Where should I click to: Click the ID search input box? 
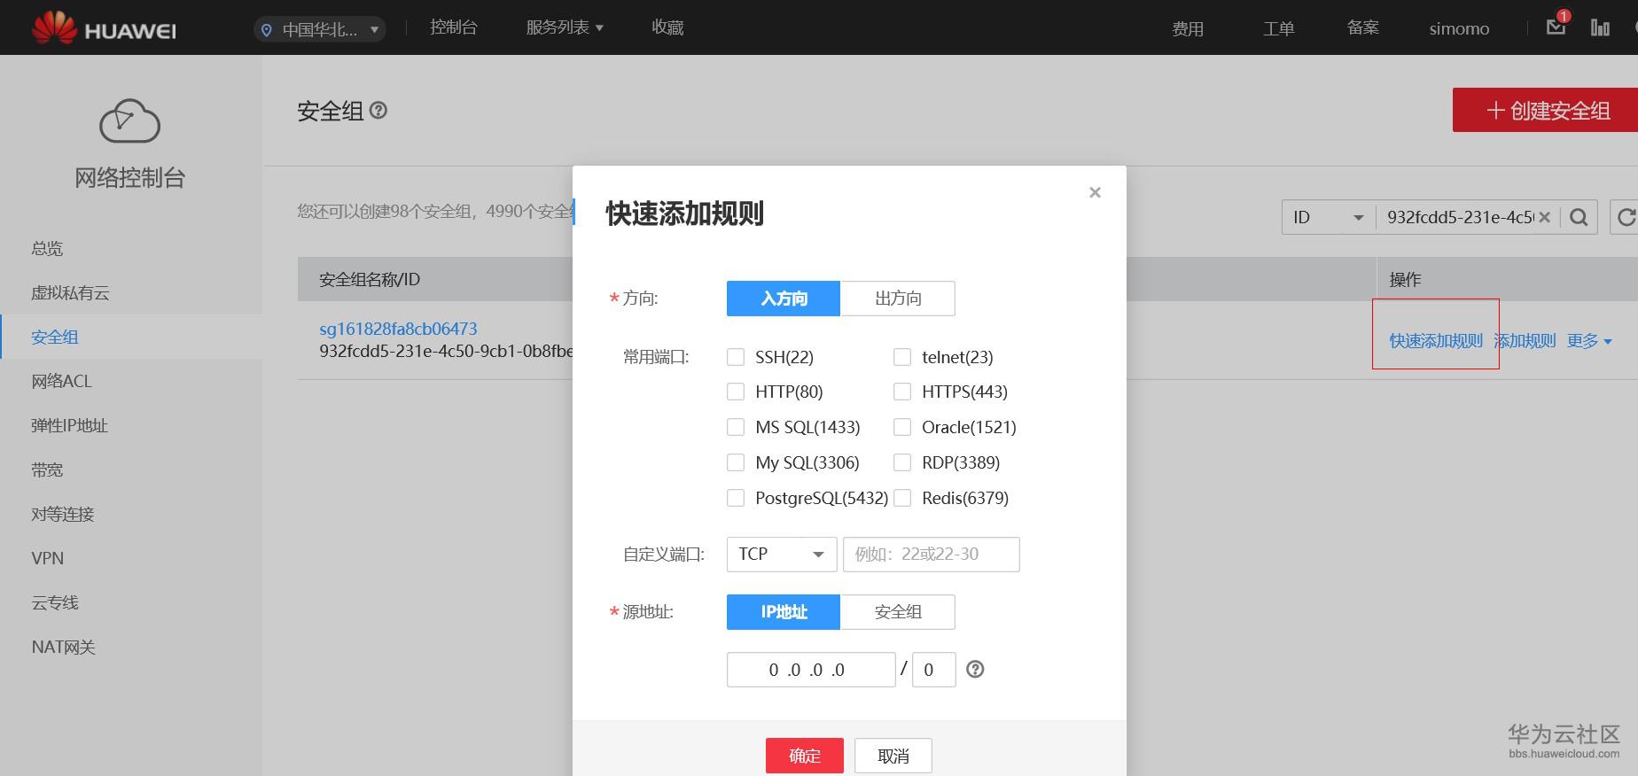pos(1458,217)
